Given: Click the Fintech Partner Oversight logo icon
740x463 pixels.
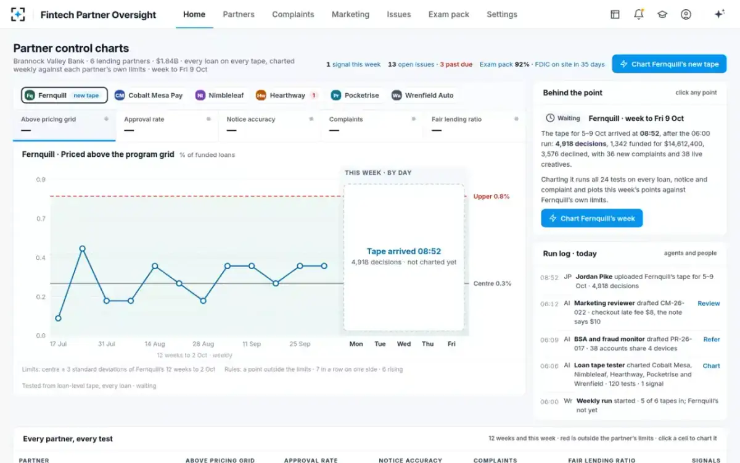Looking at the screenshot, I should [x=18, y=14].
